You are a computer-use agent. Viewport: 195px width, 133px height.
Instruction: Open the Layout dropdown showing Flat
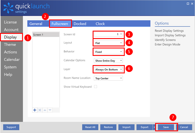(108, 43)
